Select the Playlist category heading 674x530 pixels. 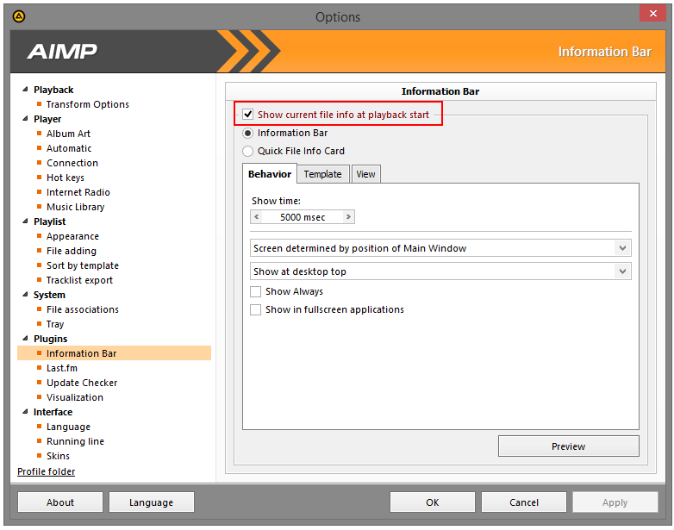[50, 221]
